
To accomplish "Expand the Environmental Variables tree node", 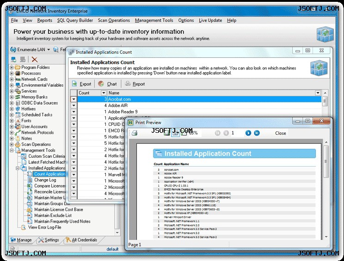I will 12,85.
